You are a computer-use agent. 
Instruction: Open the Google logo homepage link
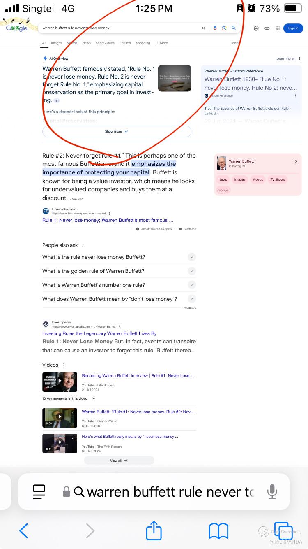(16, 27)
